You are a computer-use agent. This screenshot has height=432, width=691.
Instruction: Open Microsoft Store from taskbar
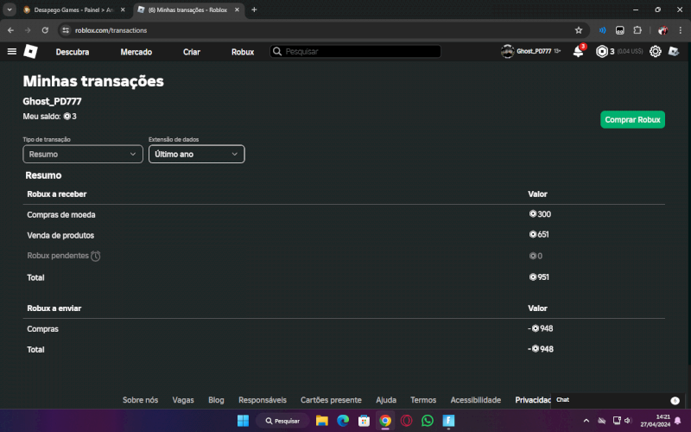pos(364,421)
